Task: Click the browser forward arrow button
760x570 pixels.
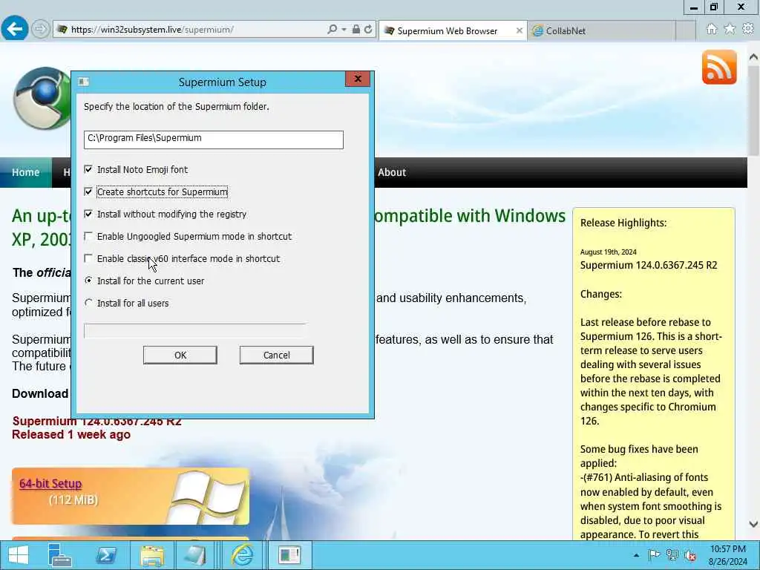Action: click(x=40, y=29)
